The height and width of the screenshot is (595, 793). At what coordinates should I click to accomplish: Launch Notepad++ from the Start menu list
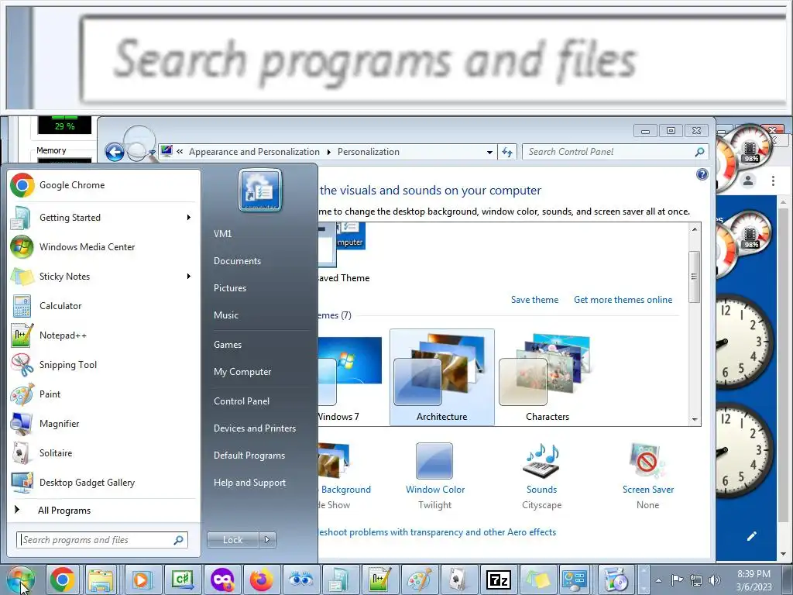(x=104, y=335)
